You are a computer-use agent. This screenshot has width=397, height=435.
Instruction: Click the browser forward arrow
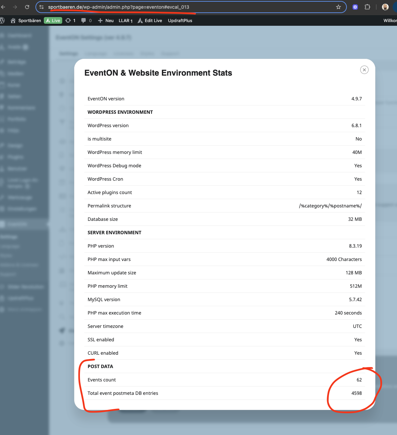click(15, 7)
